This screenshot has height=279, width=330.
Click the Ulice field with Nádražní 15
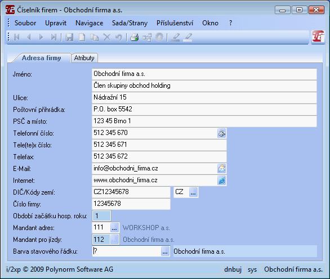click(204, 97)
